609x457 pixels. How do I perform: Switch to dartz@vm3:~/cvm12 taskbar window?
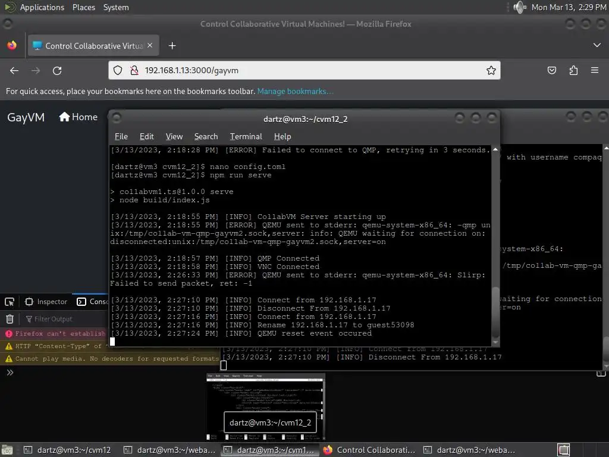[68, 450]
